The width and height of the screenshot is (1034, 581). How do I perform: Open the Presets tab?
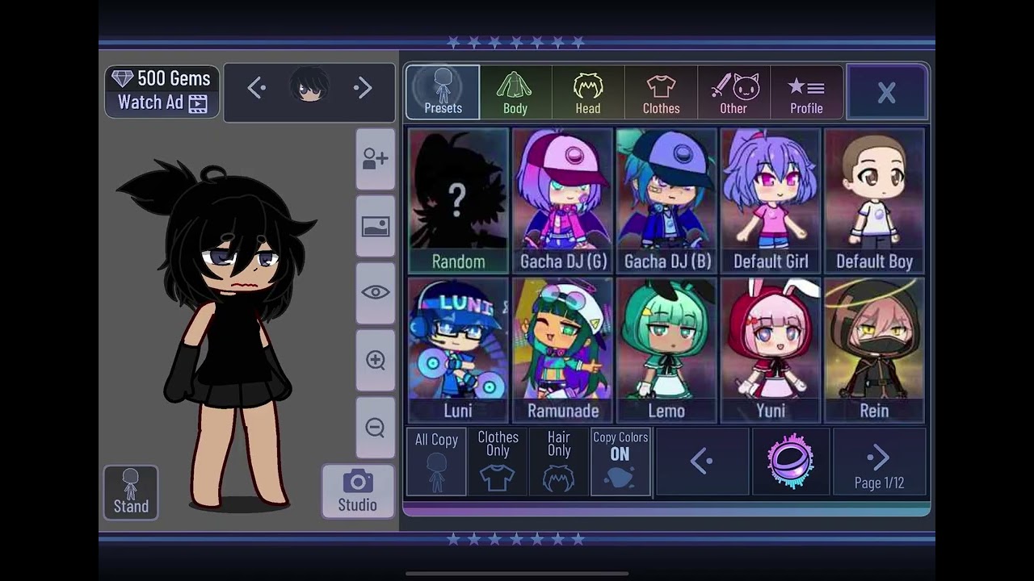(443, 92)
